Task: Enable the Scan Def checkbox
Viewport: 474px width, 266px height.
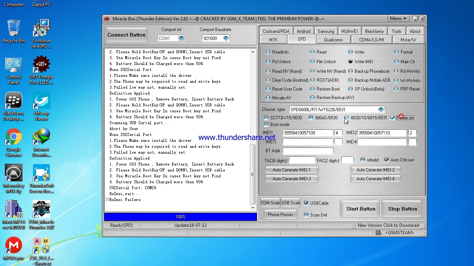Action: (x=306, y=215)
